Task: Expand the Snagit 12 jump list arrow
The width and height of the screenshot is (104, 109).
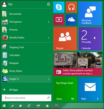Action: [49, 79]
